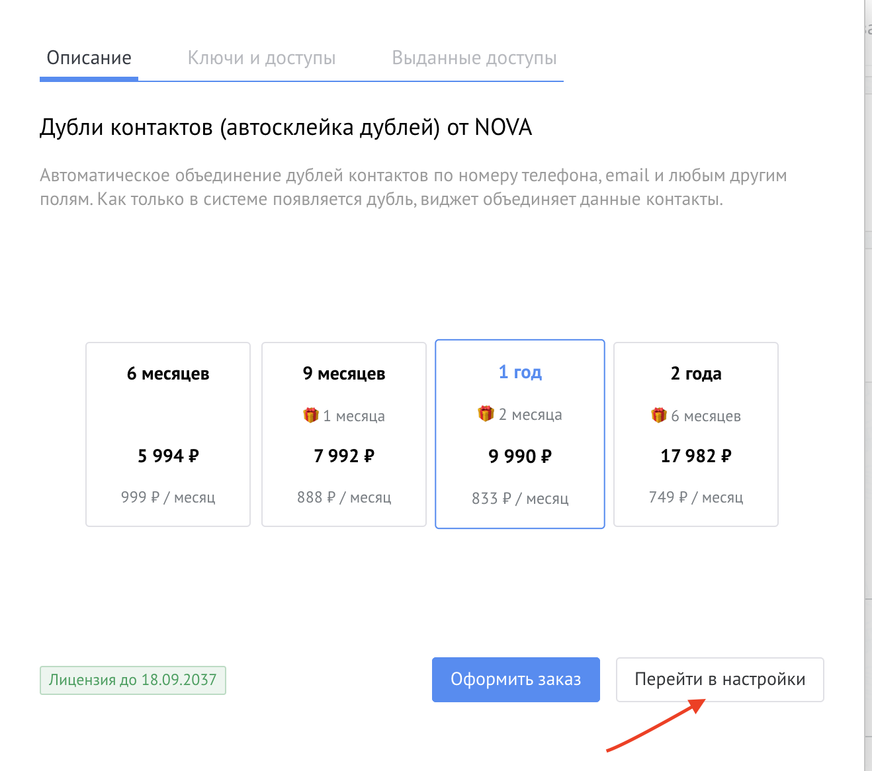Switch to the Ключи и доступы tab
This screenshot has height=771, width=872.
[262, 58]
